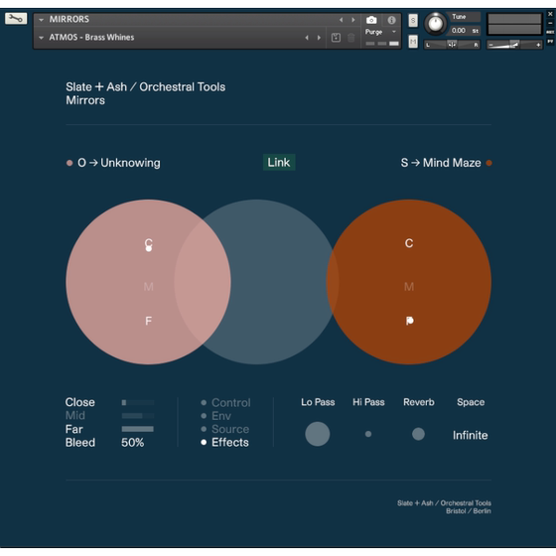Click the Hi Pass label
Viewport: 556px width, 556px height.
point(368,402)
